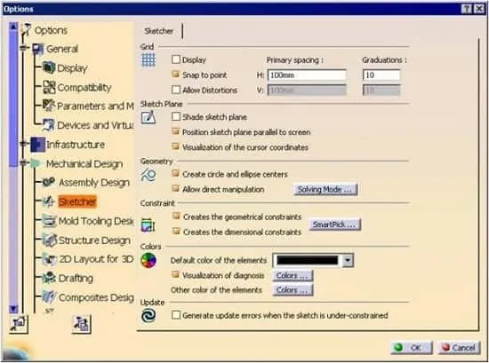Viewport: 489px width, 363px height.
Task: Click the Mold Tooling Design icon
Action: tap(49, 221)
